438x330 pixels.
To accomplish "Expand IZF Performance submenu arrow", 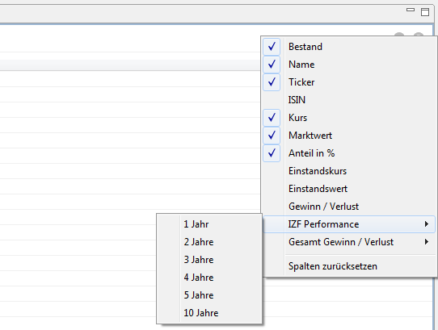I will [x=426, y=224].
